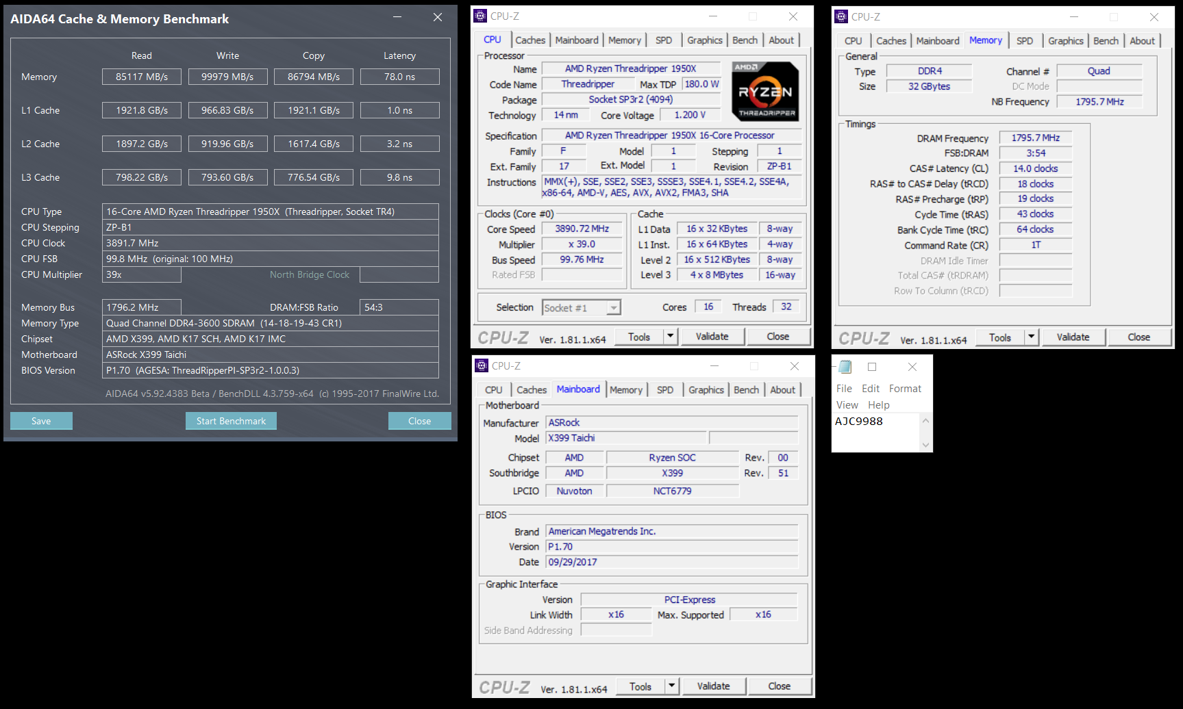The image size is (1183, 709).
Task: Switch to CPU tab in CPU-Z Mainboard window
Action: 494,390
